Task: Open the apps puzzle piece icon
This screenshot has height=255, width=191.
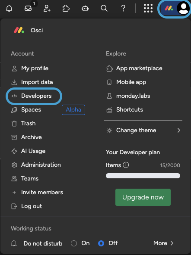Action: click(66, 8)
